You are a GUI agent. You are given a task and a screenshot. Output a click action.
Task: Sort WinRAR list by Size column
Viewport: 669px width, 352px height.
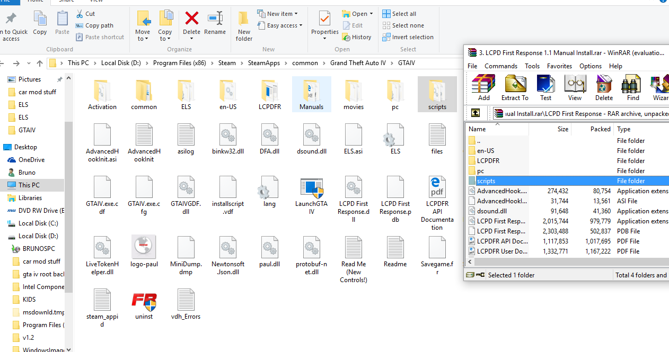pos(550,129)
